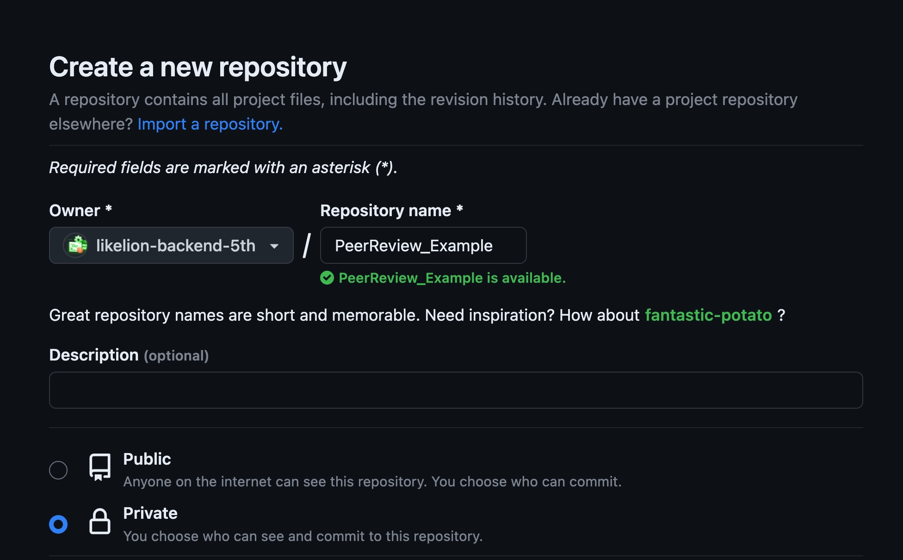
Task: Click the Anyone on the internet description text
Action: coord(372,482)
